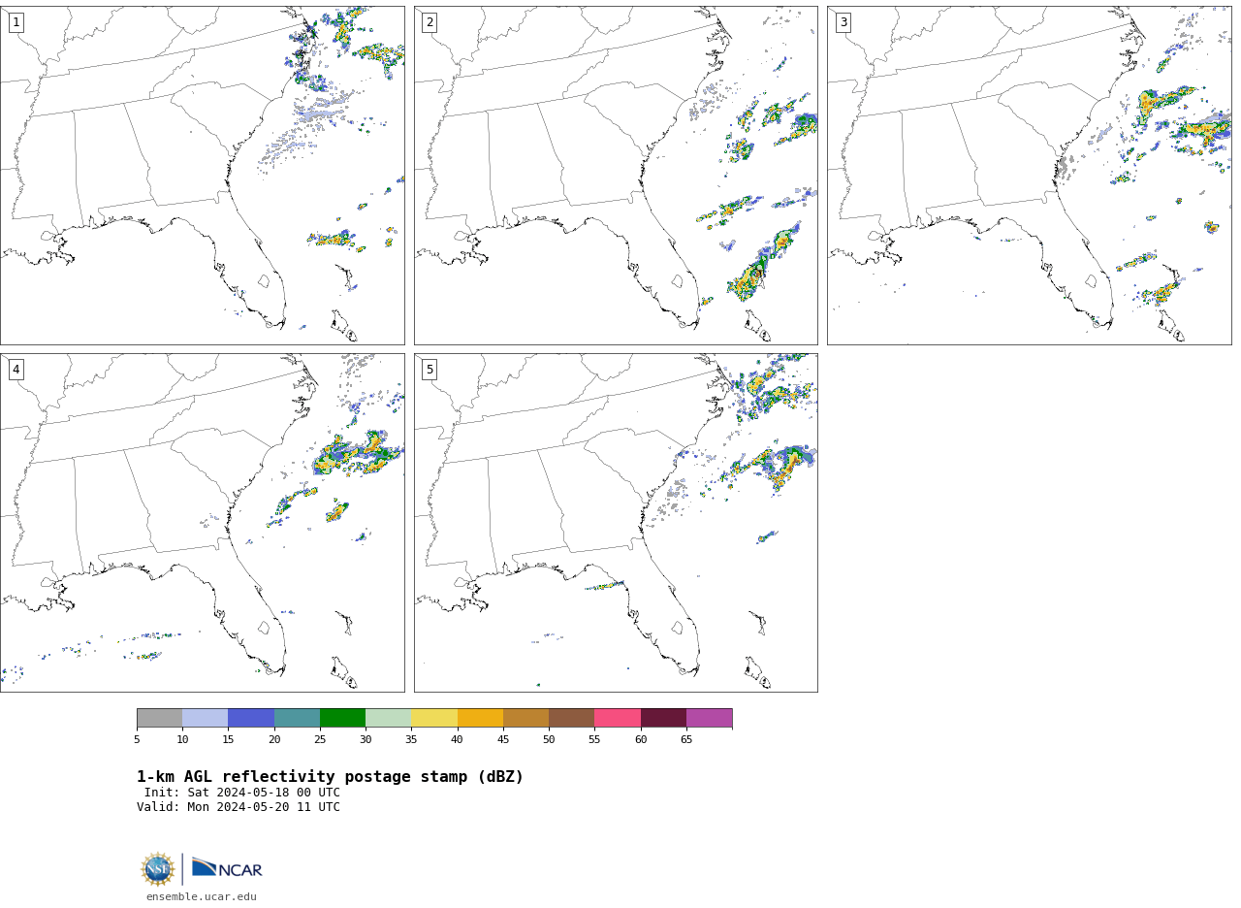
Task: Click the NCAR logo
Action: pos(227,869)
